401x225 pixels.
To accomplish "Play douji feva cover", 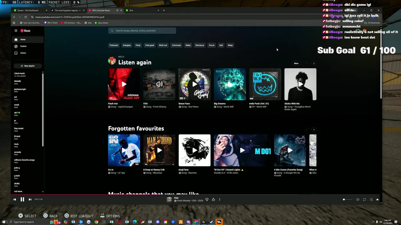I will [x=195, y=150].
